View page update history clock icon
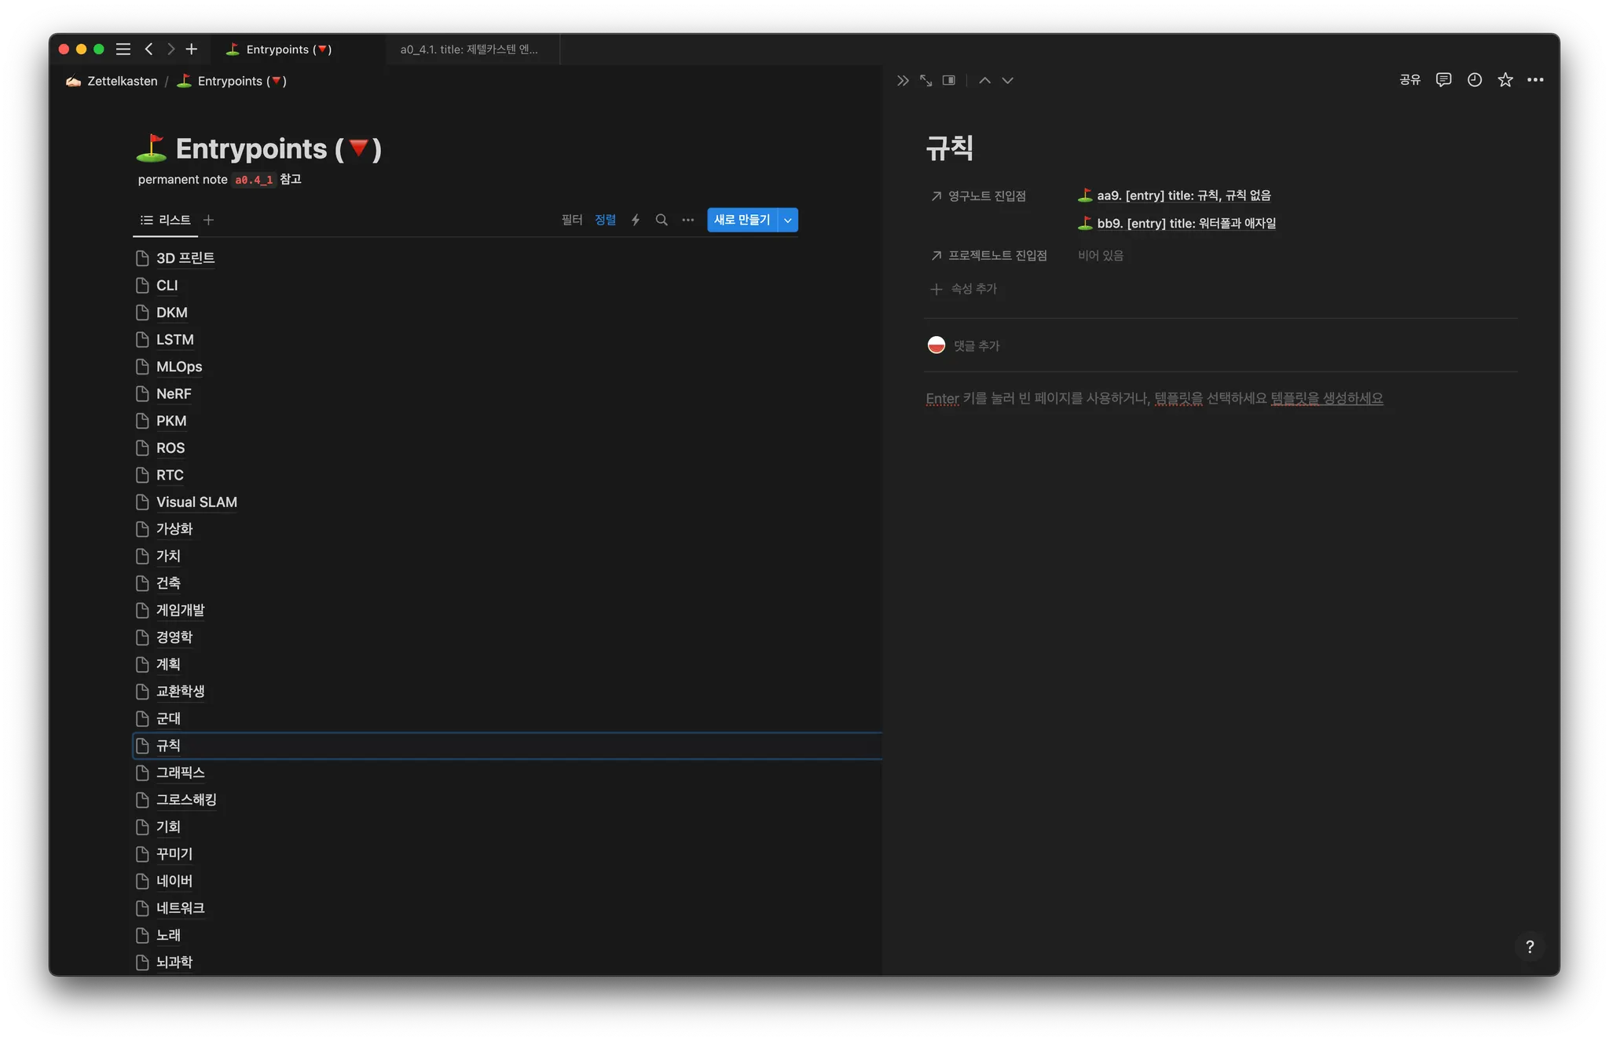 click(1475, 80)
